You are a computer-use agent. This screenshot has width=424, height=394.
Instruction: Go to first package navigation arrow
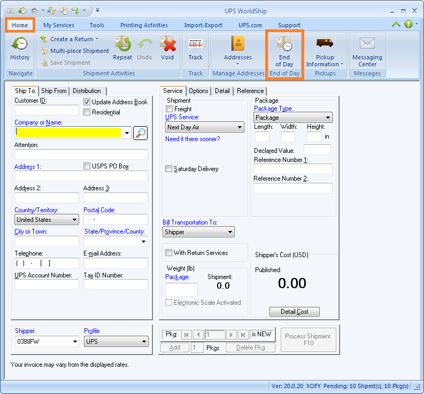[x=186, y=335]
